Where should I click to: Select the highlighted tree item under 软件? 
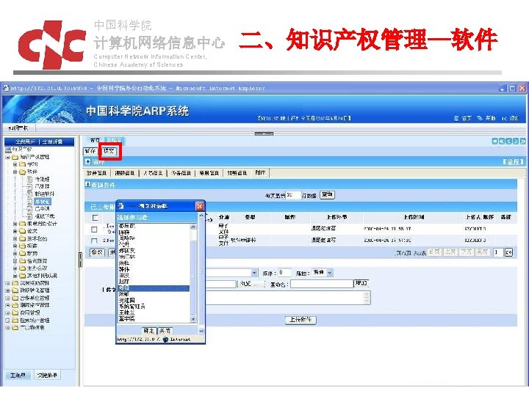(x=43, y=202)
